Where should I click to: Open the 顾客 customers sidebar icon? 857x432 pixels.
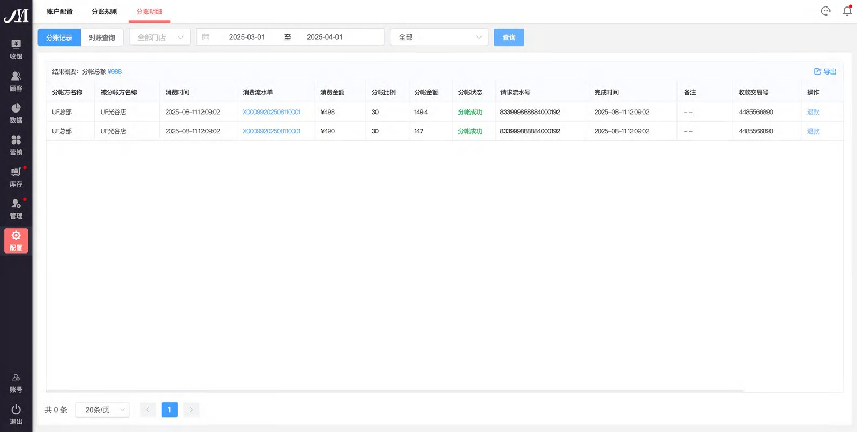coord(16,81)
